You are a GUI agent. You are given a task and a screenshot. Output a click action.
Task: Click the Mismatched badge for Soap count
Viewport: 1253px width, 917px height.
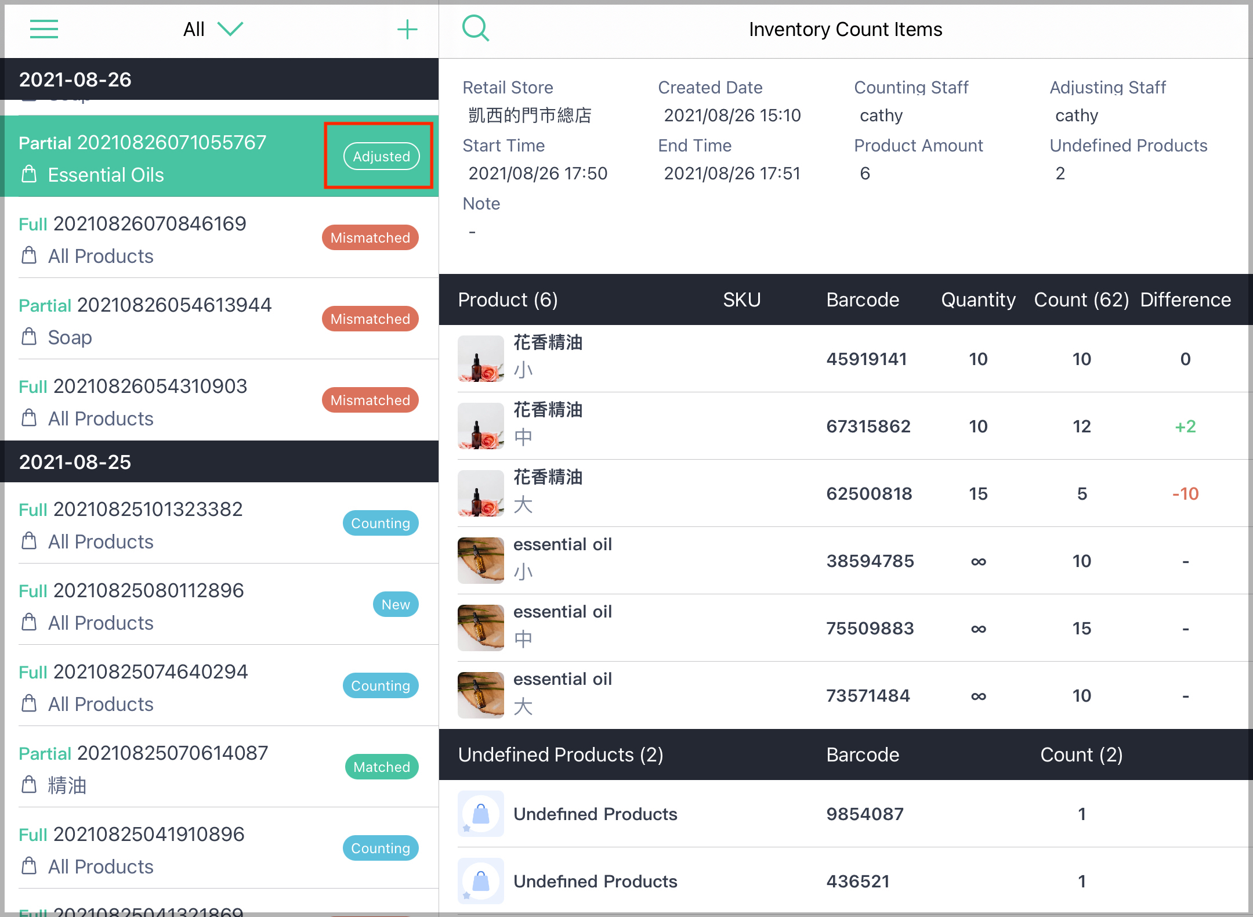(x=370, y=319)
